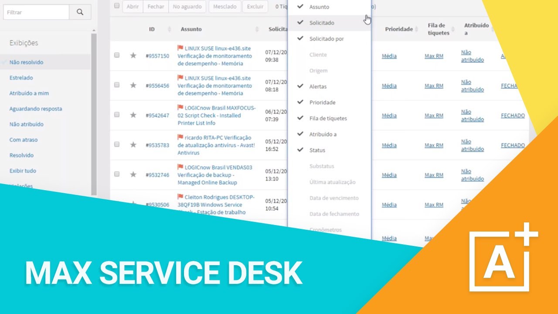Open the Com atraso view
The height and width of the screenshot is (314, 558).
click(24, 140)
